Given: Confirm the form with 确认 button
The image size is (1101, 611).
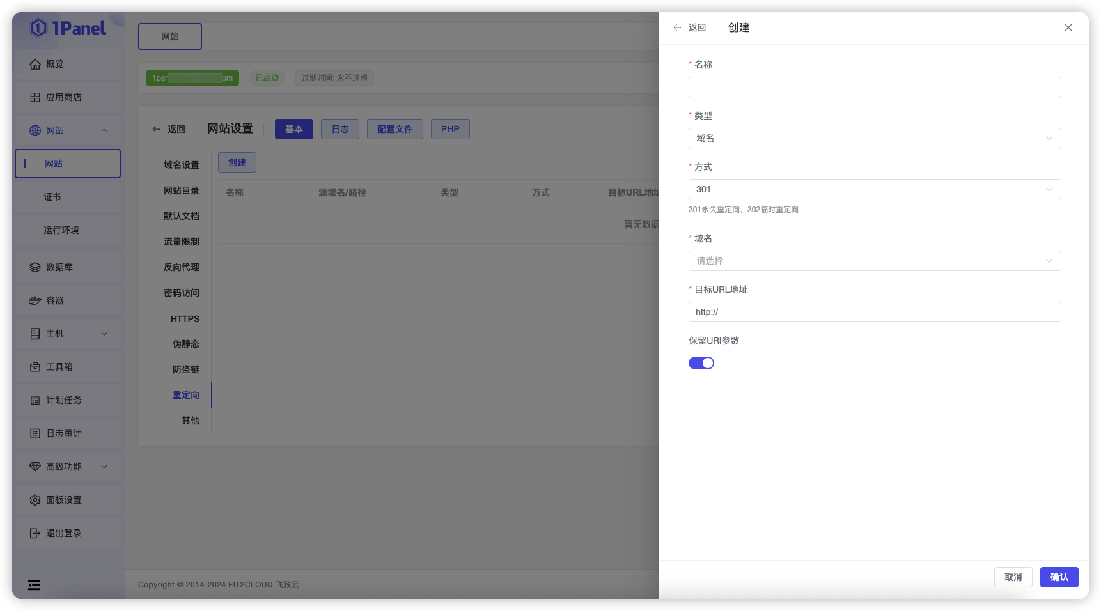Looking at the screenshot, I should [1059, 576].
